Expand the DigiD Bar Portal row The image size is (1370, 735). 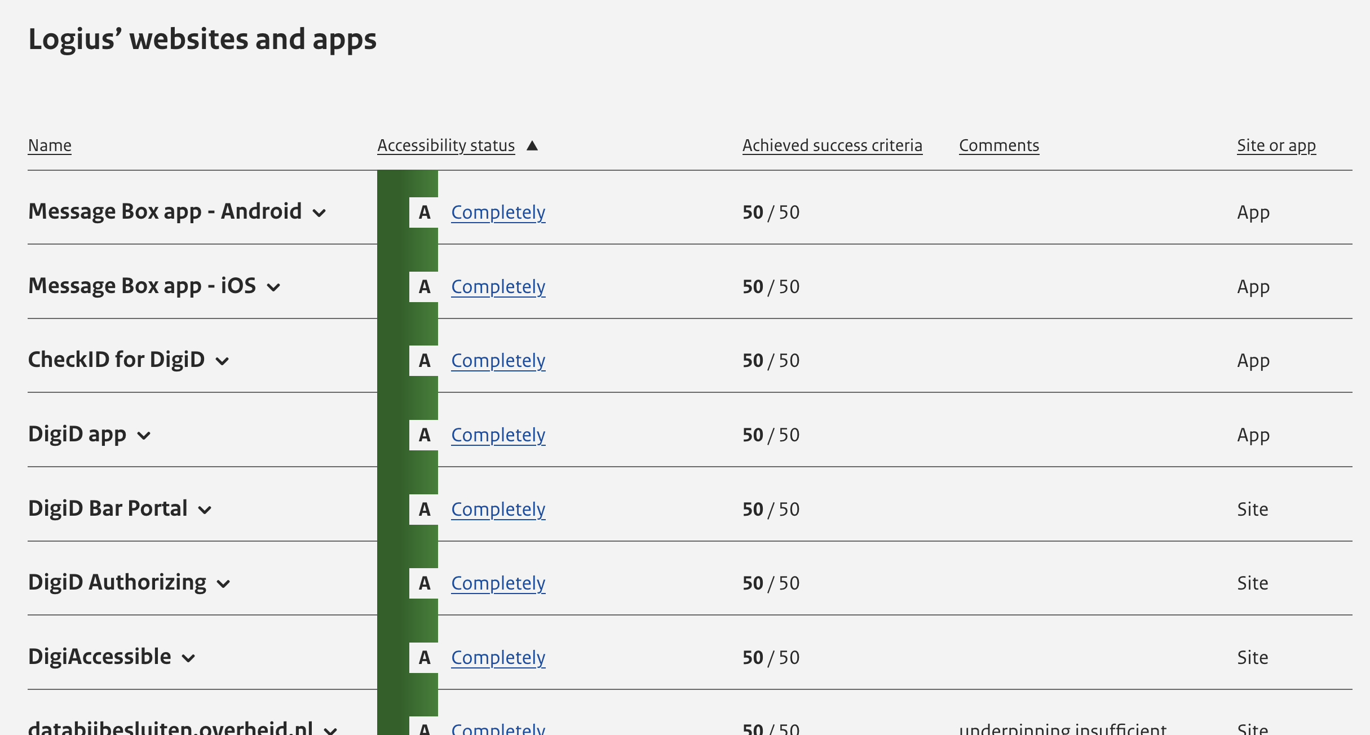click(x=205, y=510)
